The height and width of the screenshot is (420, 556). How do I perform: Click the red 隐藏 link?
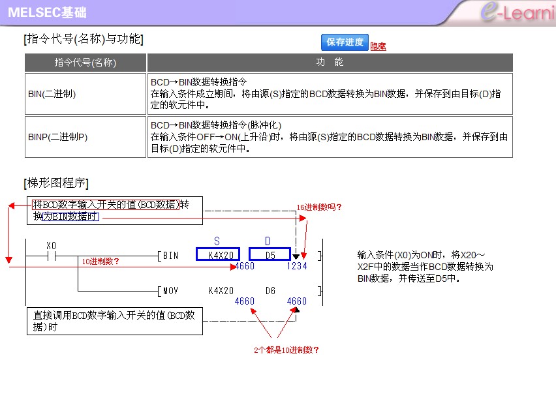[378, 46]
